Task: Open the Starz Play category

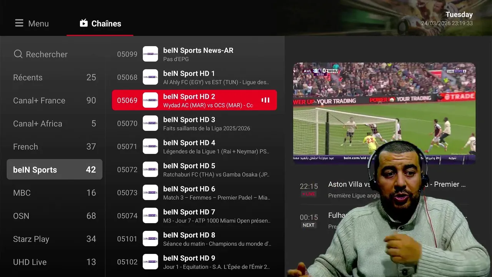Action: tap(55, 239)
